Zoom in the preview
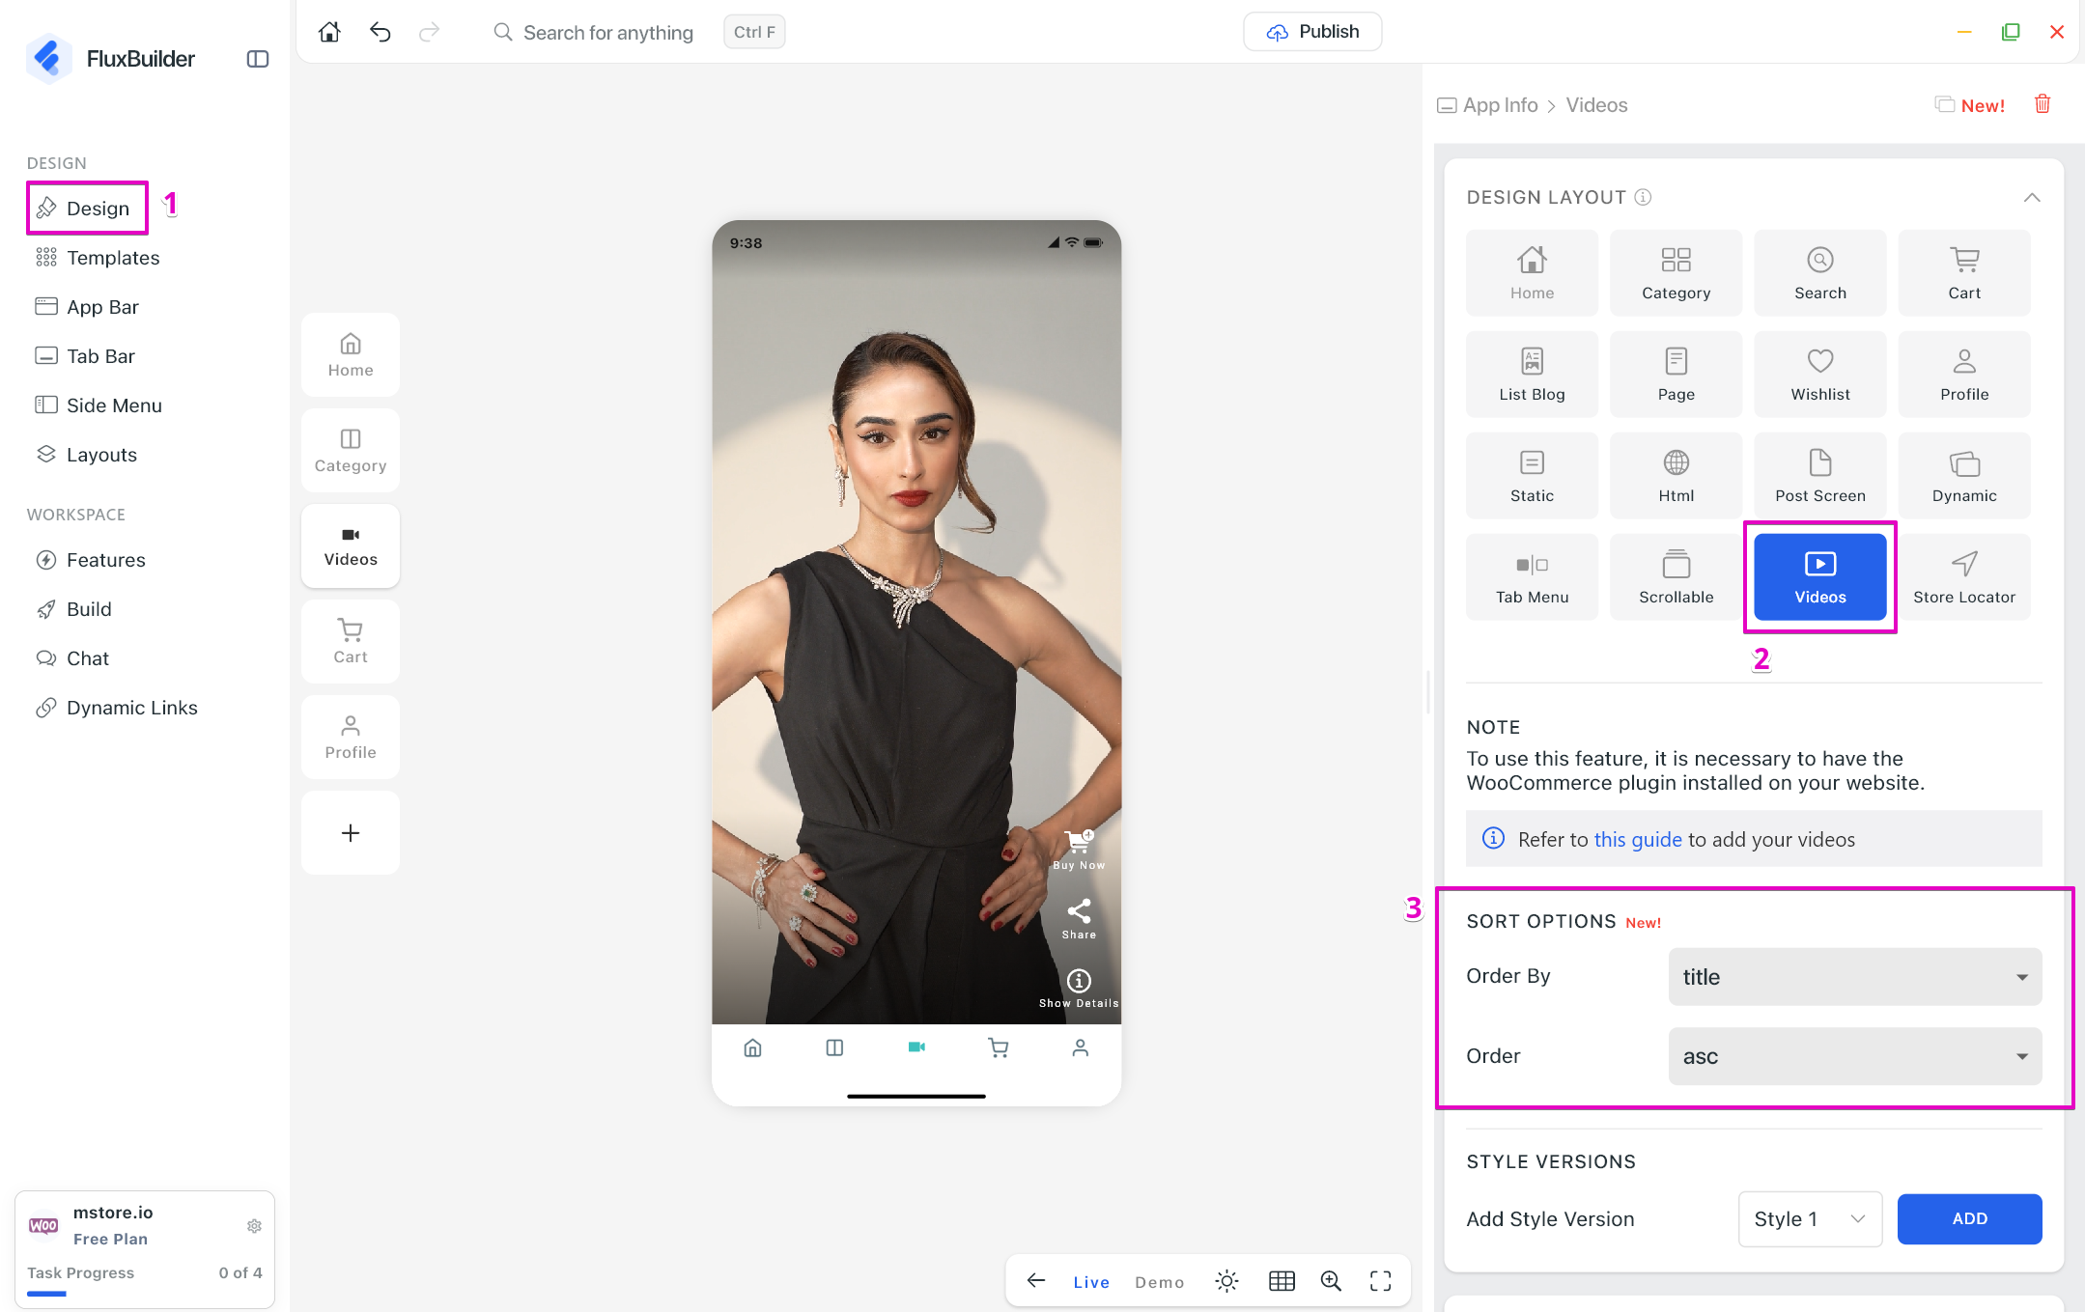Viewport: 2085px width, 1312px height. pyautogui.click(x=1331, y=1281)
